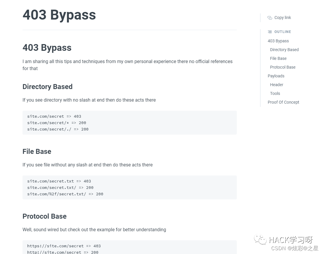
Task: Click 'If you see directory with no slash' sentence
Action: coord(89,100)
